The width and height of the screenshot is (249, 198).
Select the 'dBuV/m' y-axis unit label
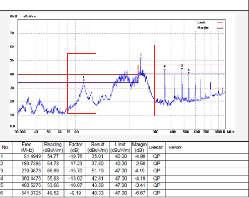30,17
